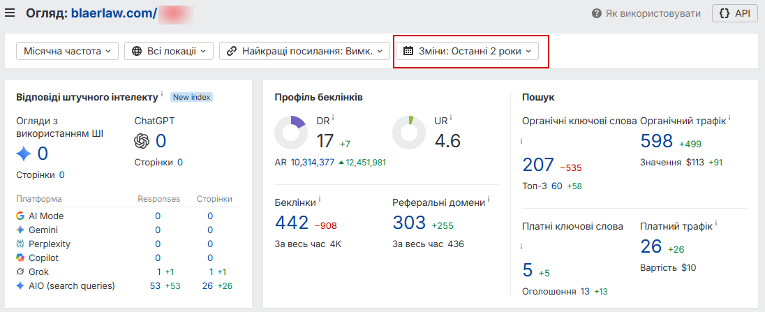Screen dimensions: 765x312
Task: Click info icon next to Органічний трафік
Action: (x=729, y=118)
